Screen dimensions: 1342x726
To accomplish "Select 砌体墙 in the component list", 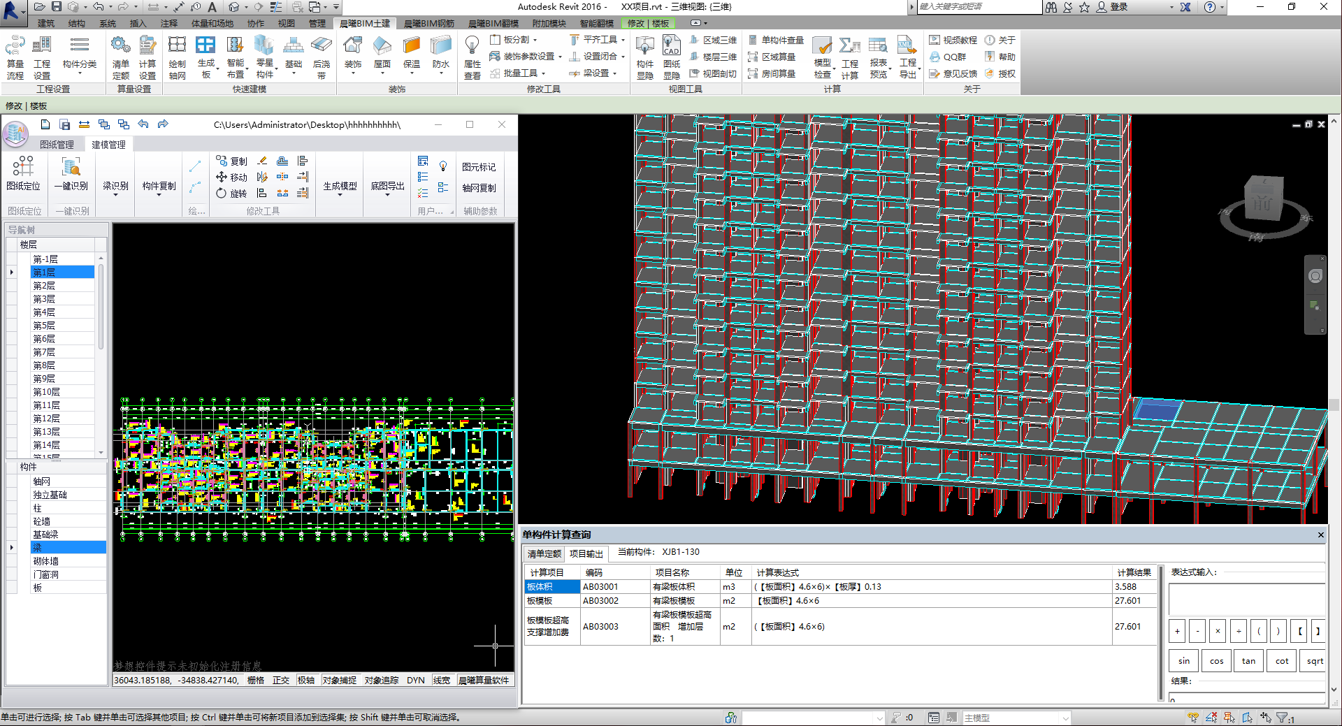I will click(x=68, y=560).
